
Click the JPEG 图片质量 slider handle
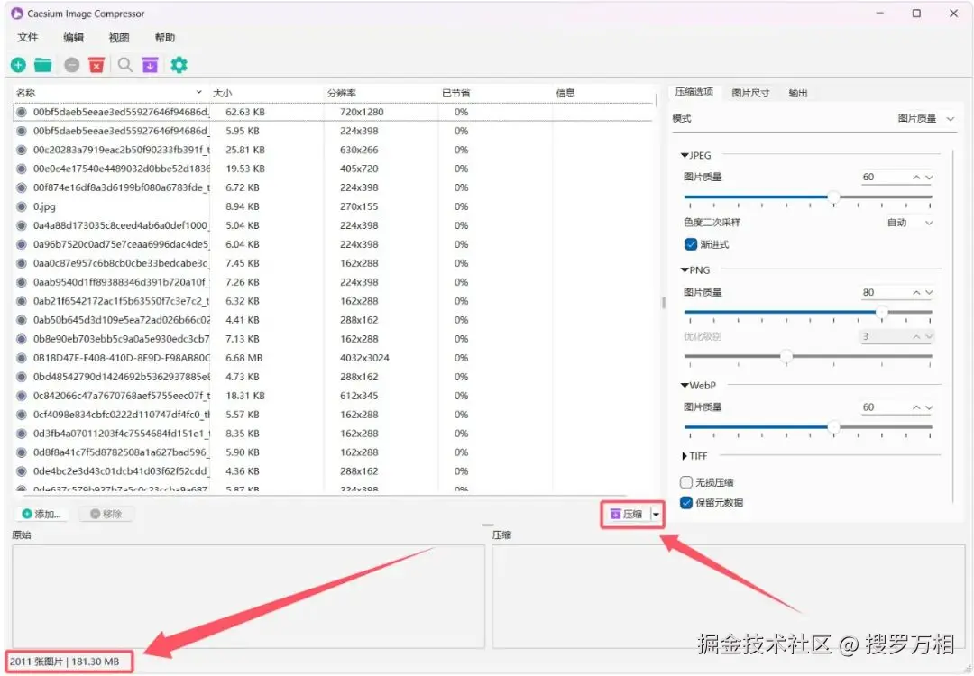(x=833, y=197)
